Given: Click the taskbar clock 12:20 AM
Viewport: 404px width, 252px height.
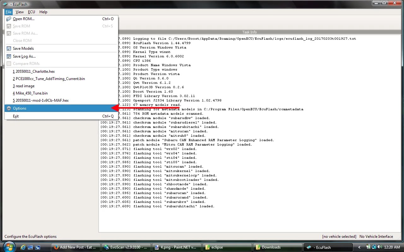Looking at the screenshot, I should (x=392, y=247).
